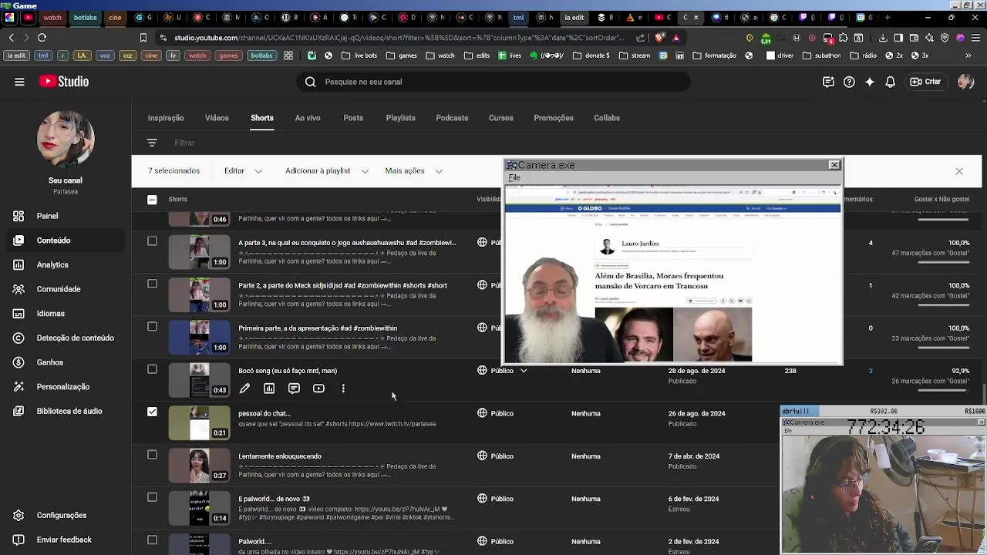Viewport: 987px width, 555px height.
Task: Click the sparkle Inspiration icon in header
Action: pos(870,82)
